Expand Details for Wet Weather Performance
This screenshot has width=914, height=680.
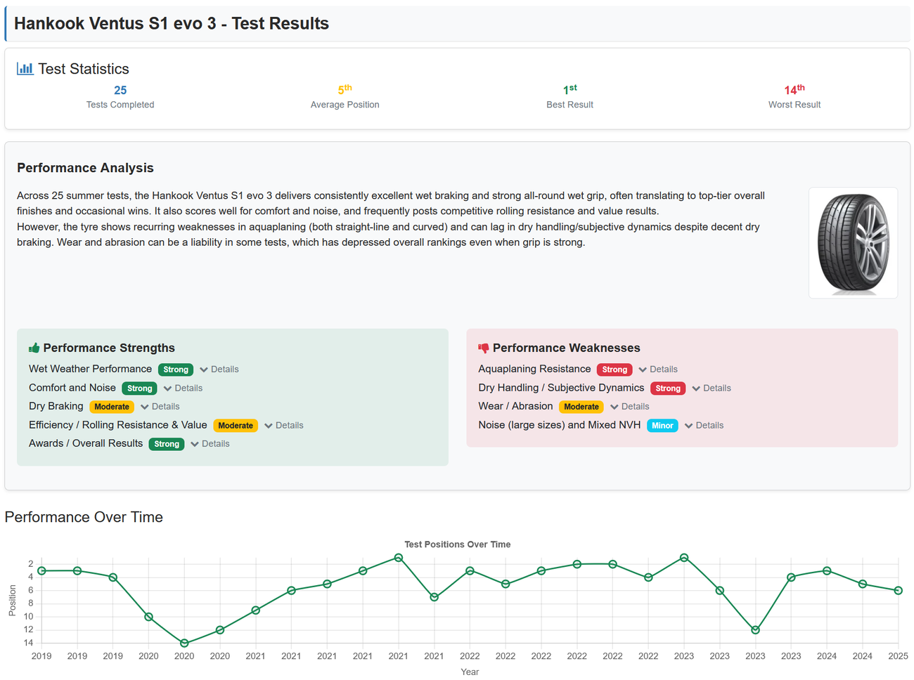pos(219,370)
